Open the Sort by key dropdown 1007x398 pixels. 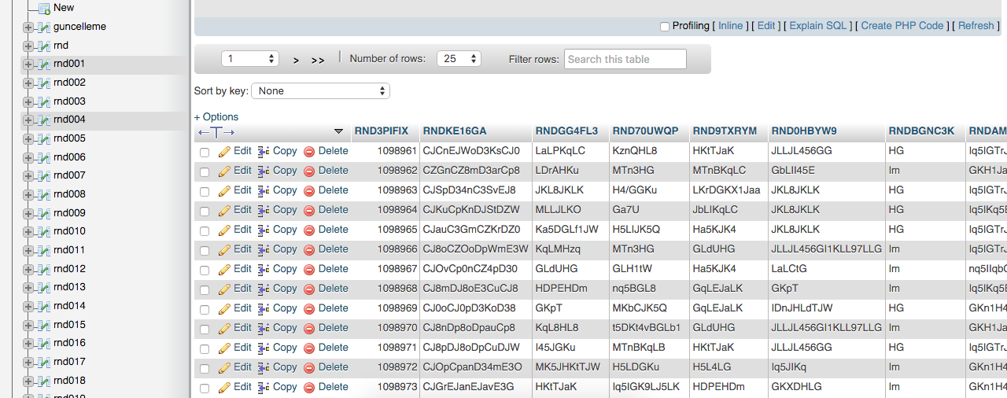(x=321, y=91)
